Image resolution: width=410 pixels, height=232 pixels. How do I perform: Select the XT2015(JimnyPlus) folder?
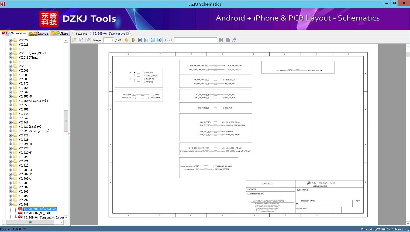pos(32,53)
